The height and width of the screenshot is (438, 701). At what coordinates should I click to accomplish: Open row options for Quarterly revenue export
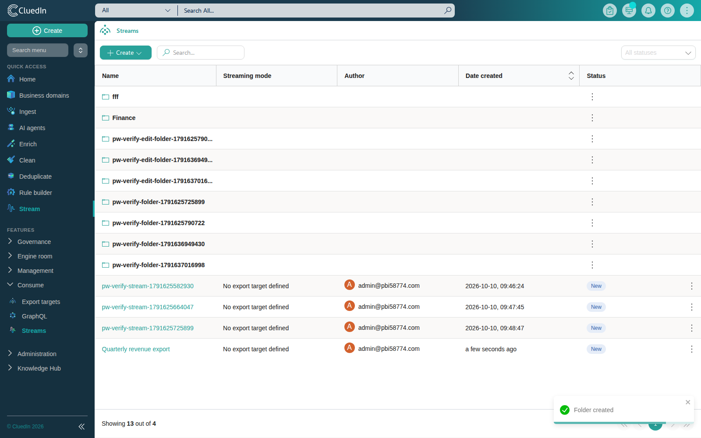pyautogui.click(x=692, y=349)
